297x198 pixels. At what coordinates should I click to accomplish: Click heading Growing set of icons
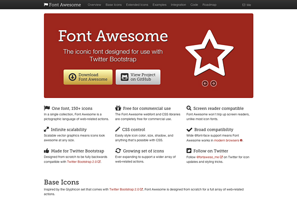[144, 151]
